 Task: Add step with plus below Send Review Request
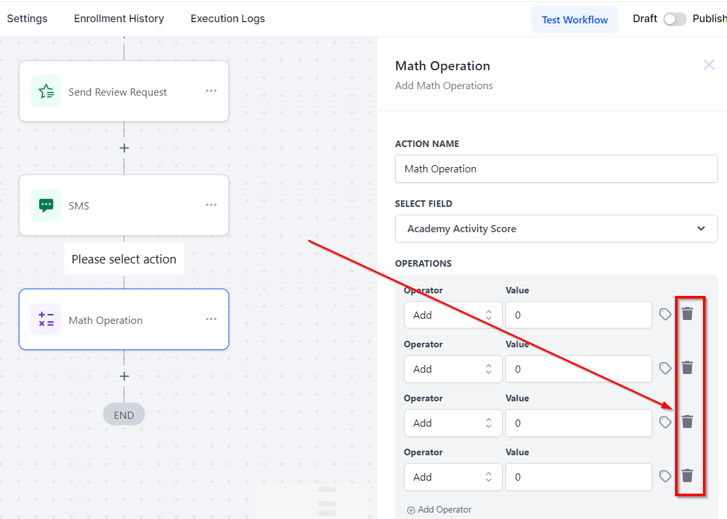click(124, 148)
